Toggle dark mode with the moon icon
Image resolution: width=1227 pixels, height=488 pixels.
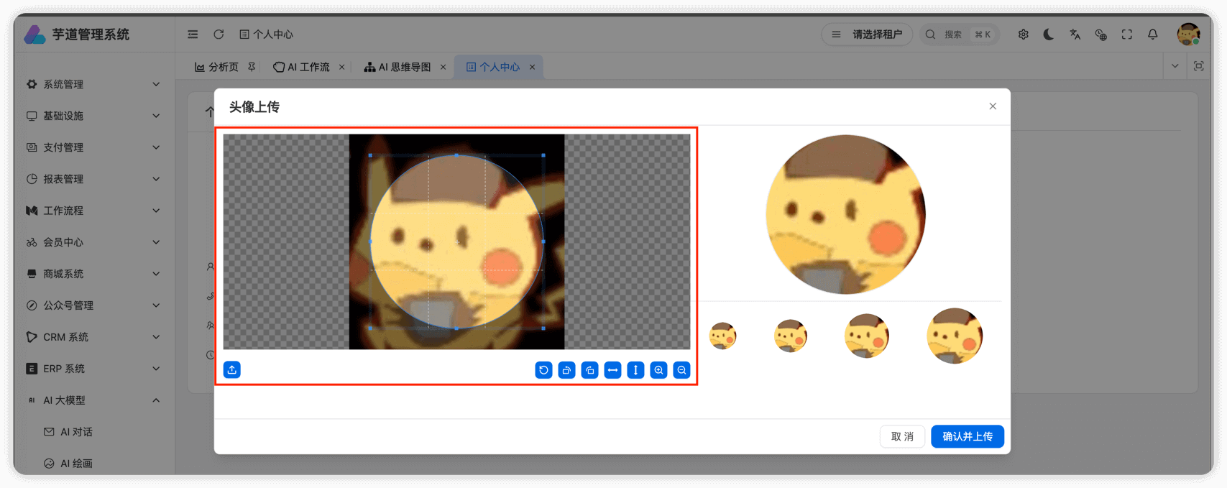coord(1049,34)
